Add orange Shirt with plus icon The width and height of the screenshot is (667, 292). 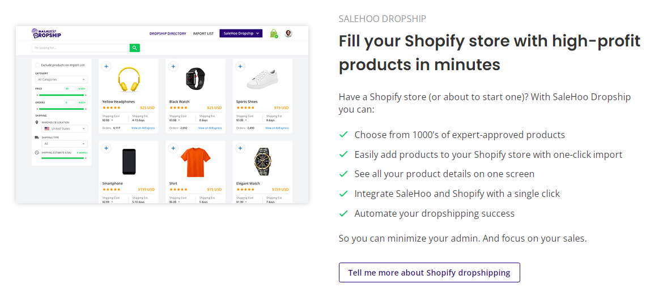(x=173, y=148)
